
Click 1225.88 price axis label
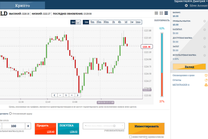[x=147, y=31]
